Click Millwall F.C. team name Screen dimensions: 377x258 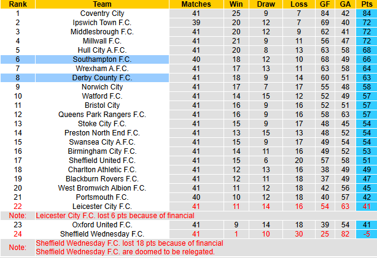click(x=102, y=40)
